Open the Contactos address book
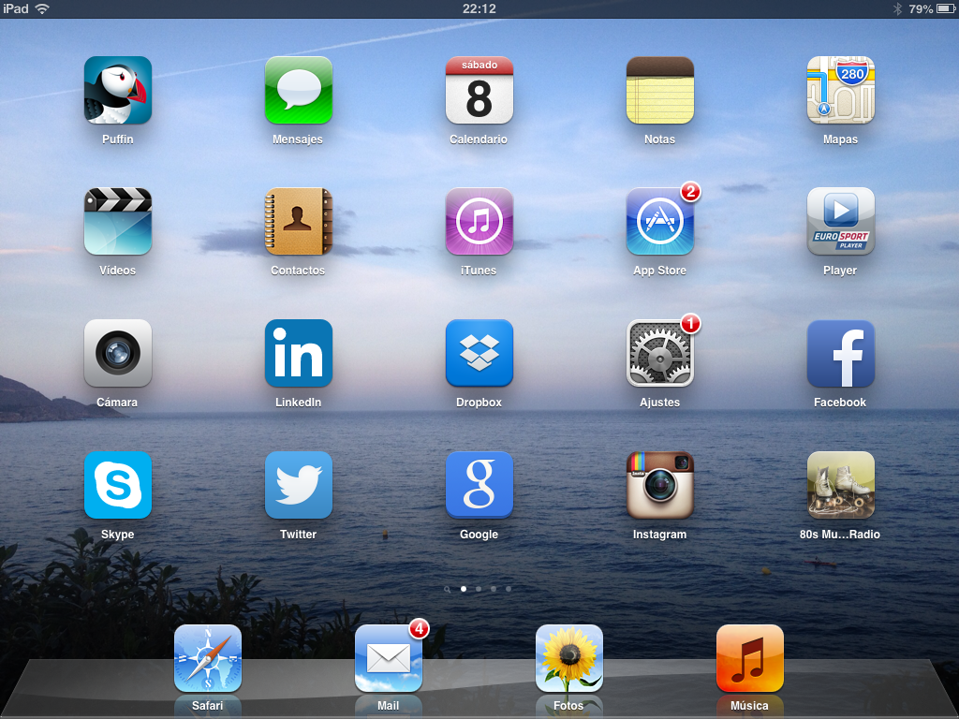Image resolution: width=959 pixels, height=719 pixels. 299,221
